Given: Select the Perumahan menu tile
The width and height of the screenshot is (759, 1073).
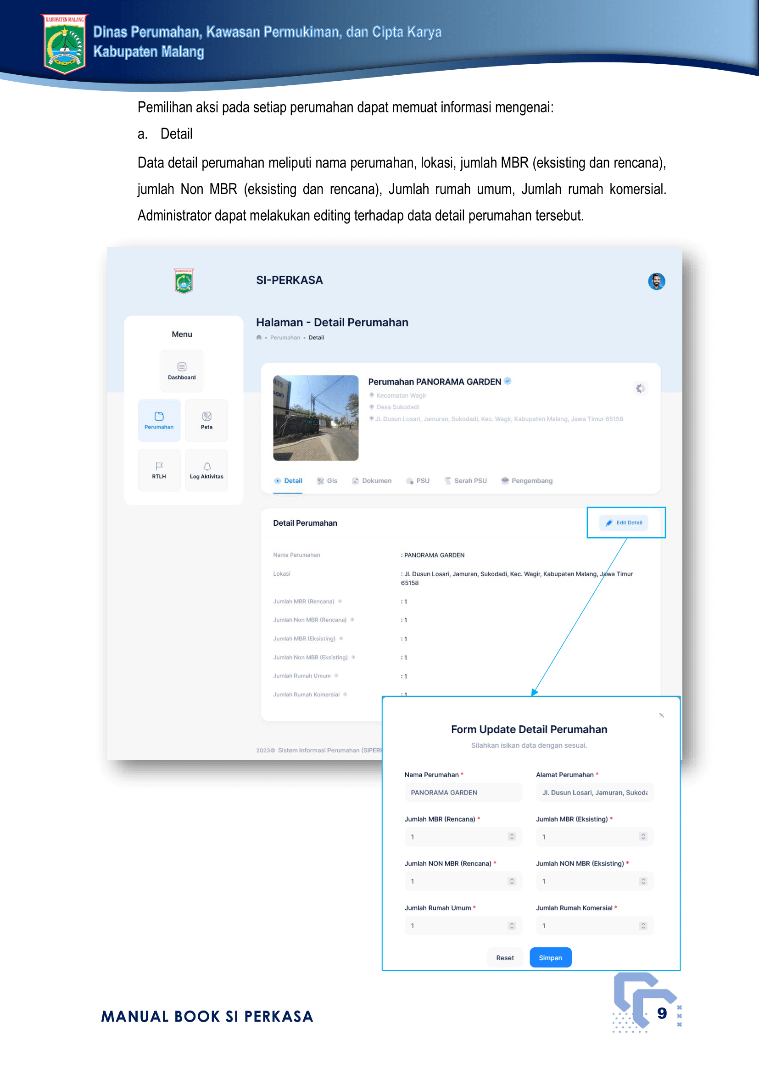Looking at the screenshot, I should point(159,421).
